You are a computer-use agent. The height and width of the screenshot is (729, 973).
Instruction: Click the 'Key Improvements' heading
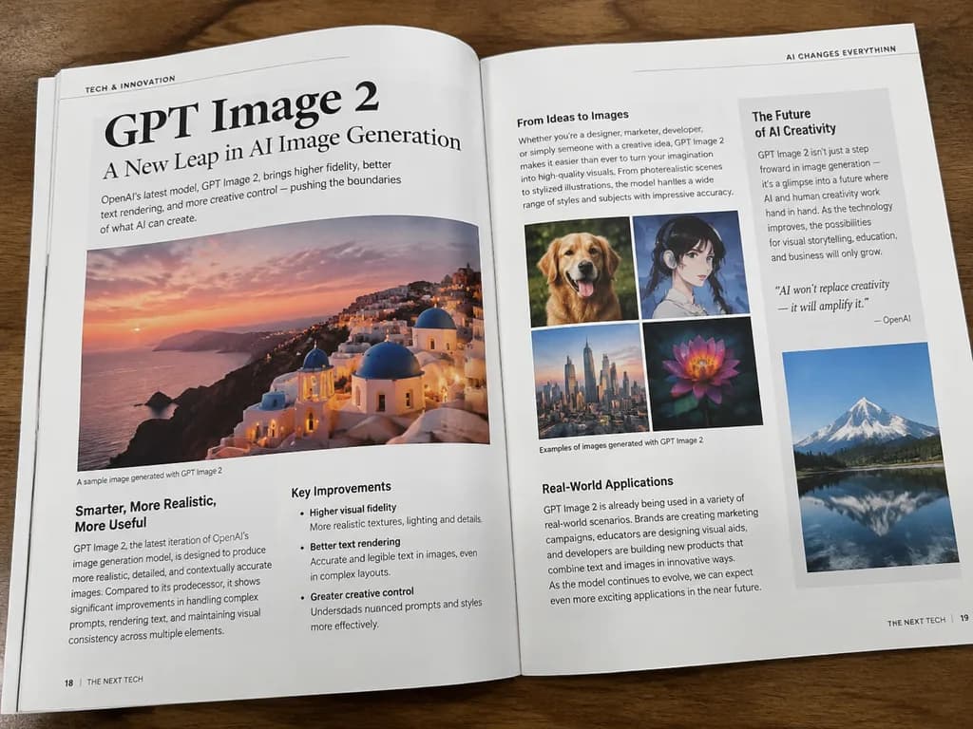[341, 489]
